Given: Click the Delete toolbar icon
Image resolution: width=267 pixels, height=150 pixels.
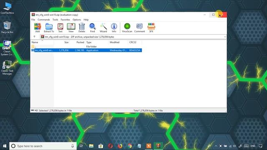Looking at the screenshot, I should click(x=82, y=28).
